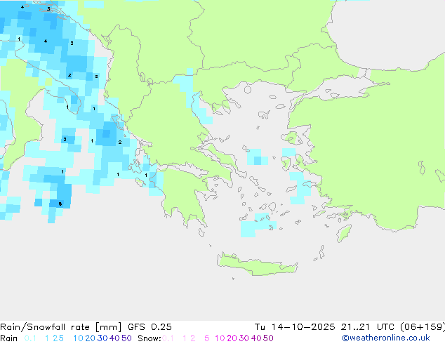The height and width of the screenshot is (344, 445).
Task: Select the Rain legend value 30
Action: click(x=102, y=338)
